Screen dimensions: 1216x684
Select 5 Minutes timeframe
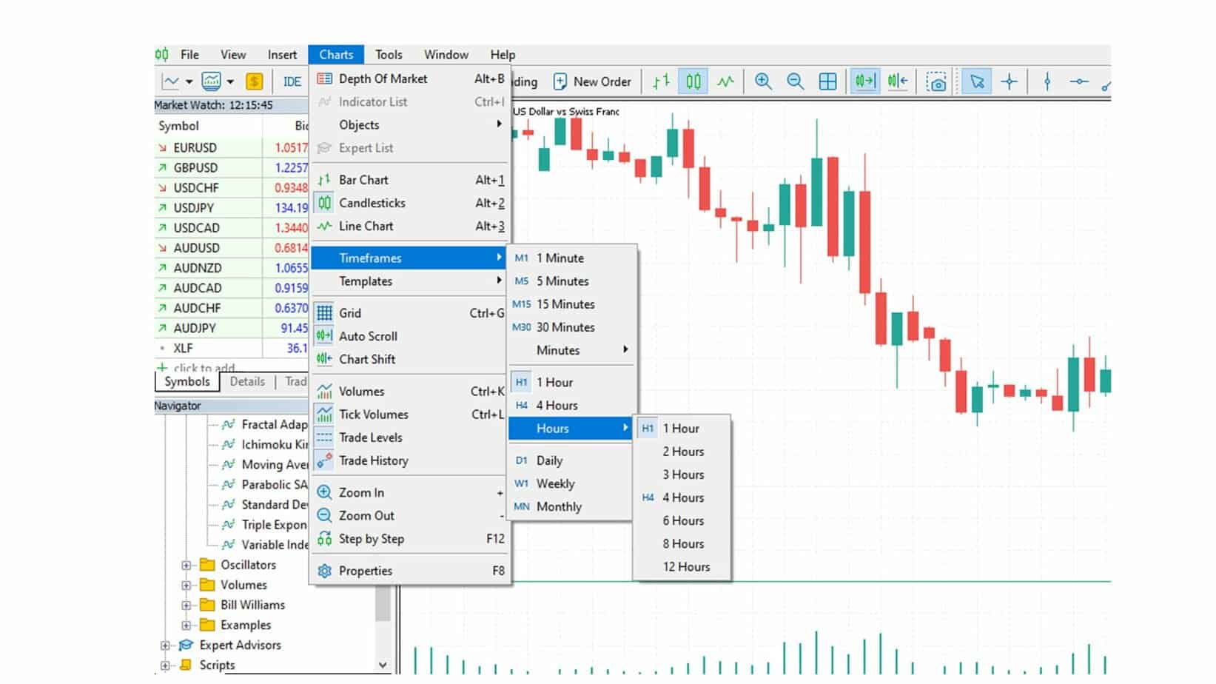pos(571,281)
